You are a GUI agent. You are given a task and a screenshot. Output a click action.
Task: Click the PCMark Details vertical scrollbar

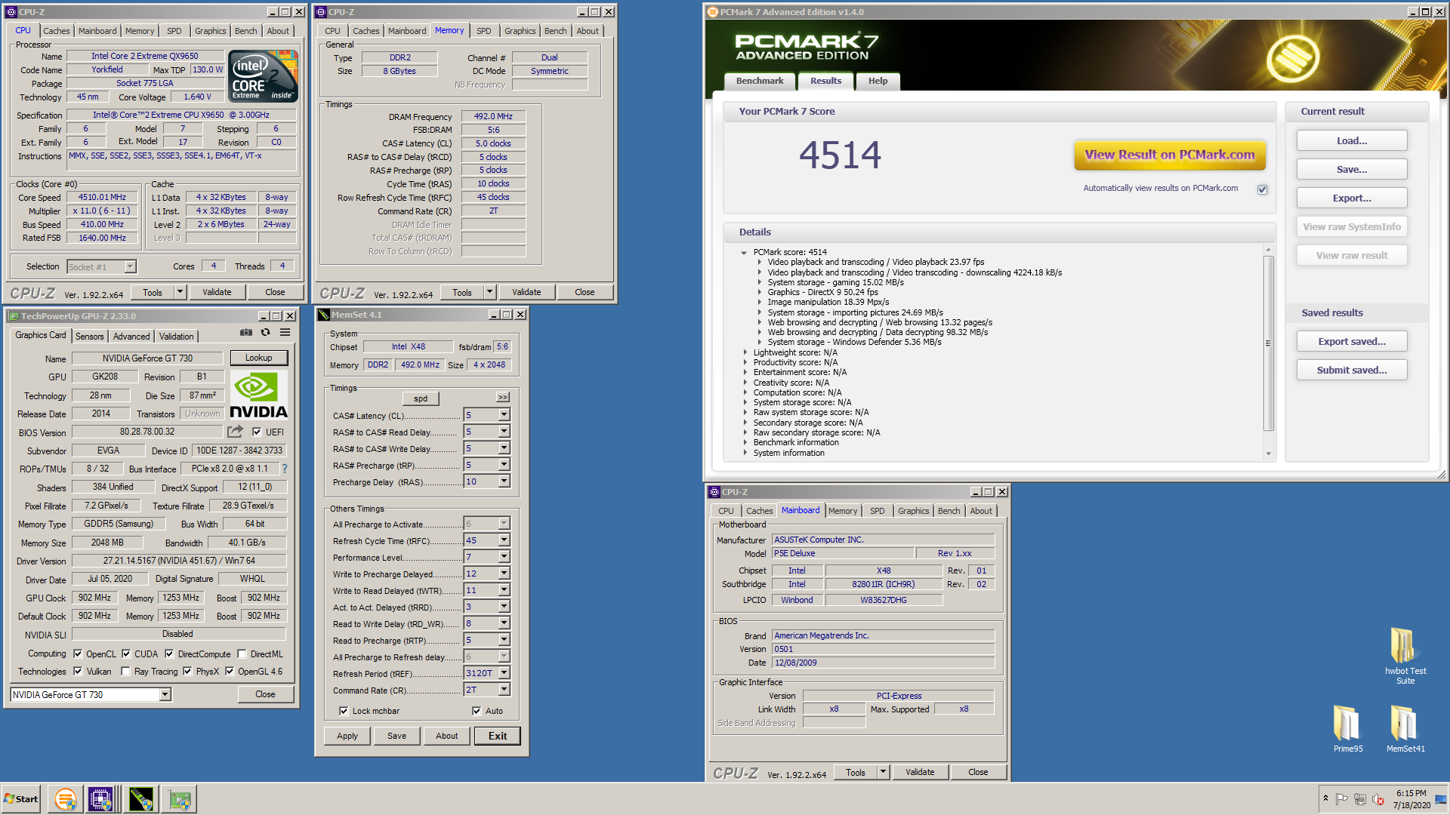[1268, 343]
